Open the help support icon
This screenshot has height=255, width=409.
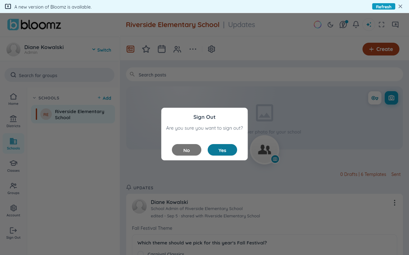[343, 25]
